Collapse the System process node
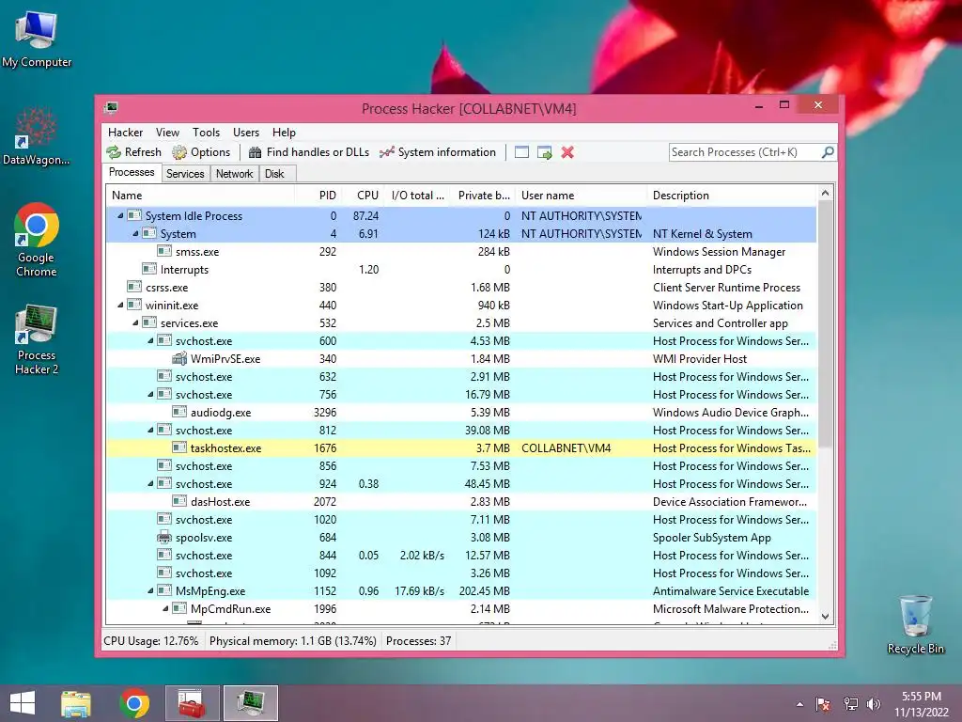The image size is (962, 722). point(135,233)
